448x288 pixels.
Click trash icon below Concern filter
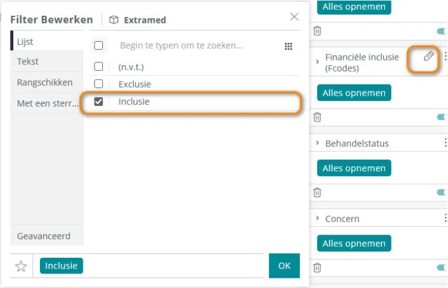pyautogui.click(x=317, y=268)
